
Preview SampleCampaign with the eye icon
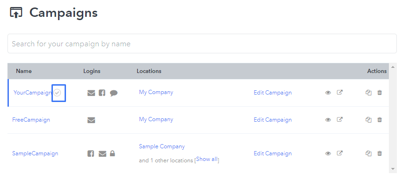click(x=328, y=153)
